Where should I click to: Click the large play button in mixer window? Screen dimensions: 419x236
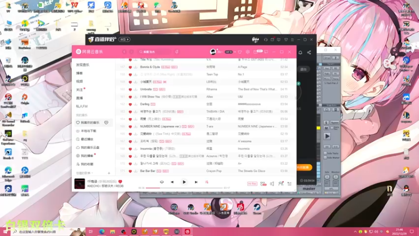point(327,136)
